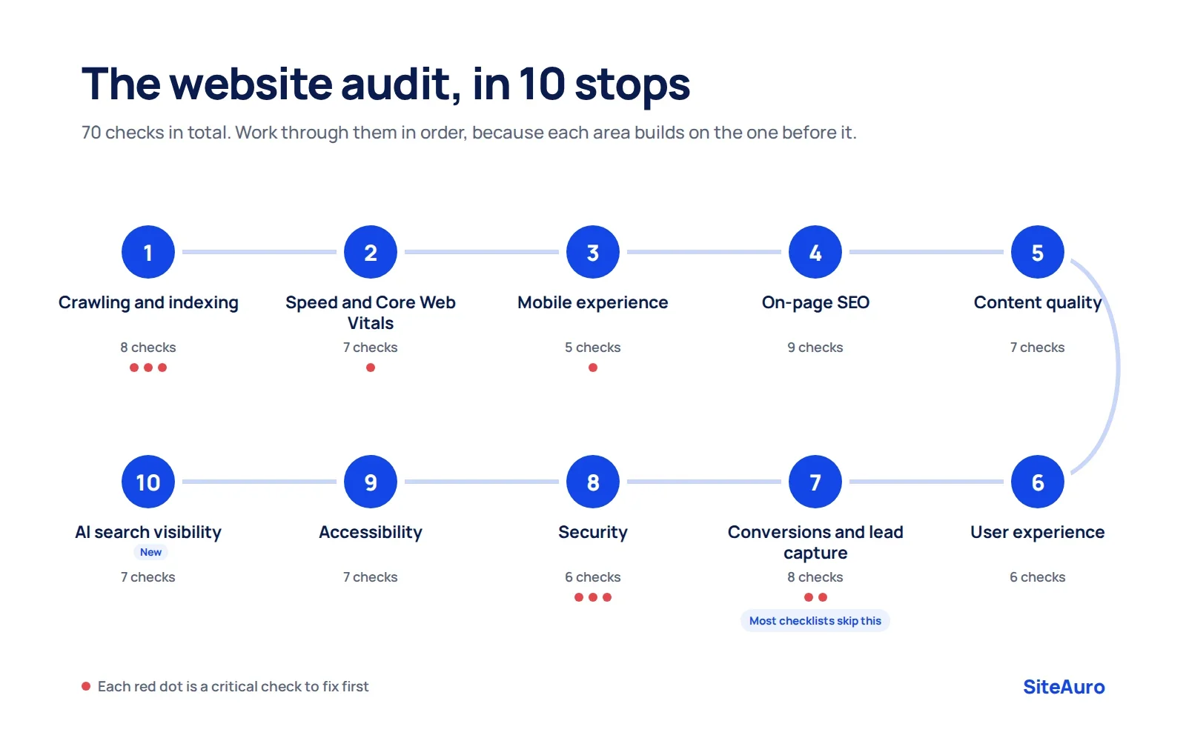The height and width of the screenshot is (741, 1186).
Task: Click the number 10 step circle
Action: 148,482
